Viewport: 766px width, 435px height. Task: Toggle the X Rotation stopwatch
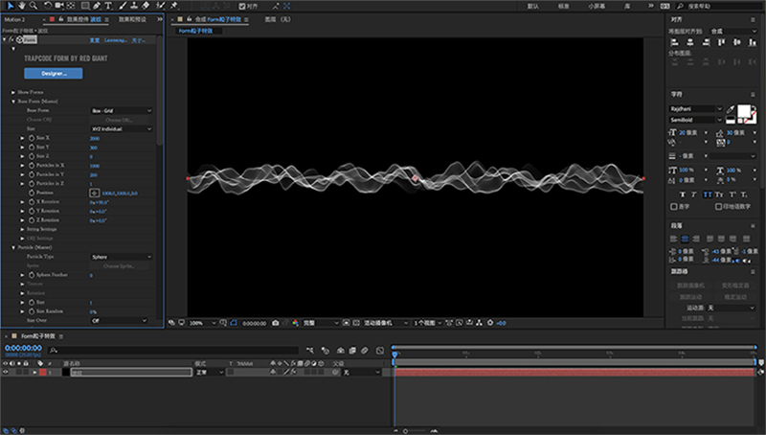coord(32,202)
